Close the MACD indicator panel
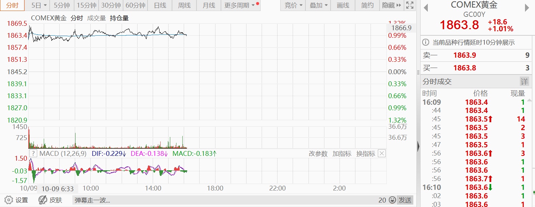The image size is (535, 207). point(382,153)
